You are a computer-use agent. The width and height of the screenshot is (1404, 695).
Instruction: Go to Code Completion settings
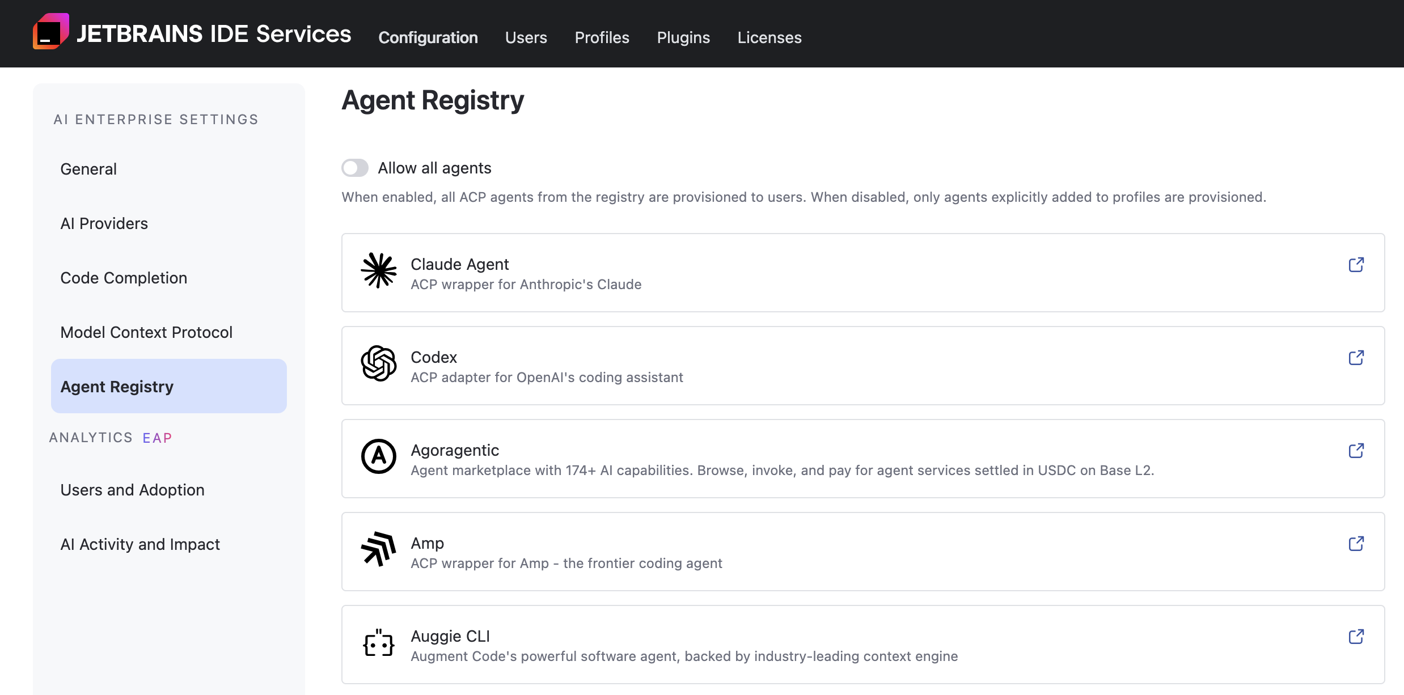(169, 278)
